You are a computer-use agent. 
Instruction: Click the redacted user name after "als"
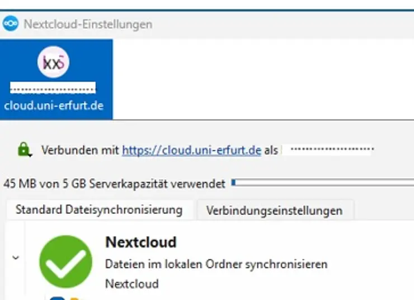coord(331,150)
